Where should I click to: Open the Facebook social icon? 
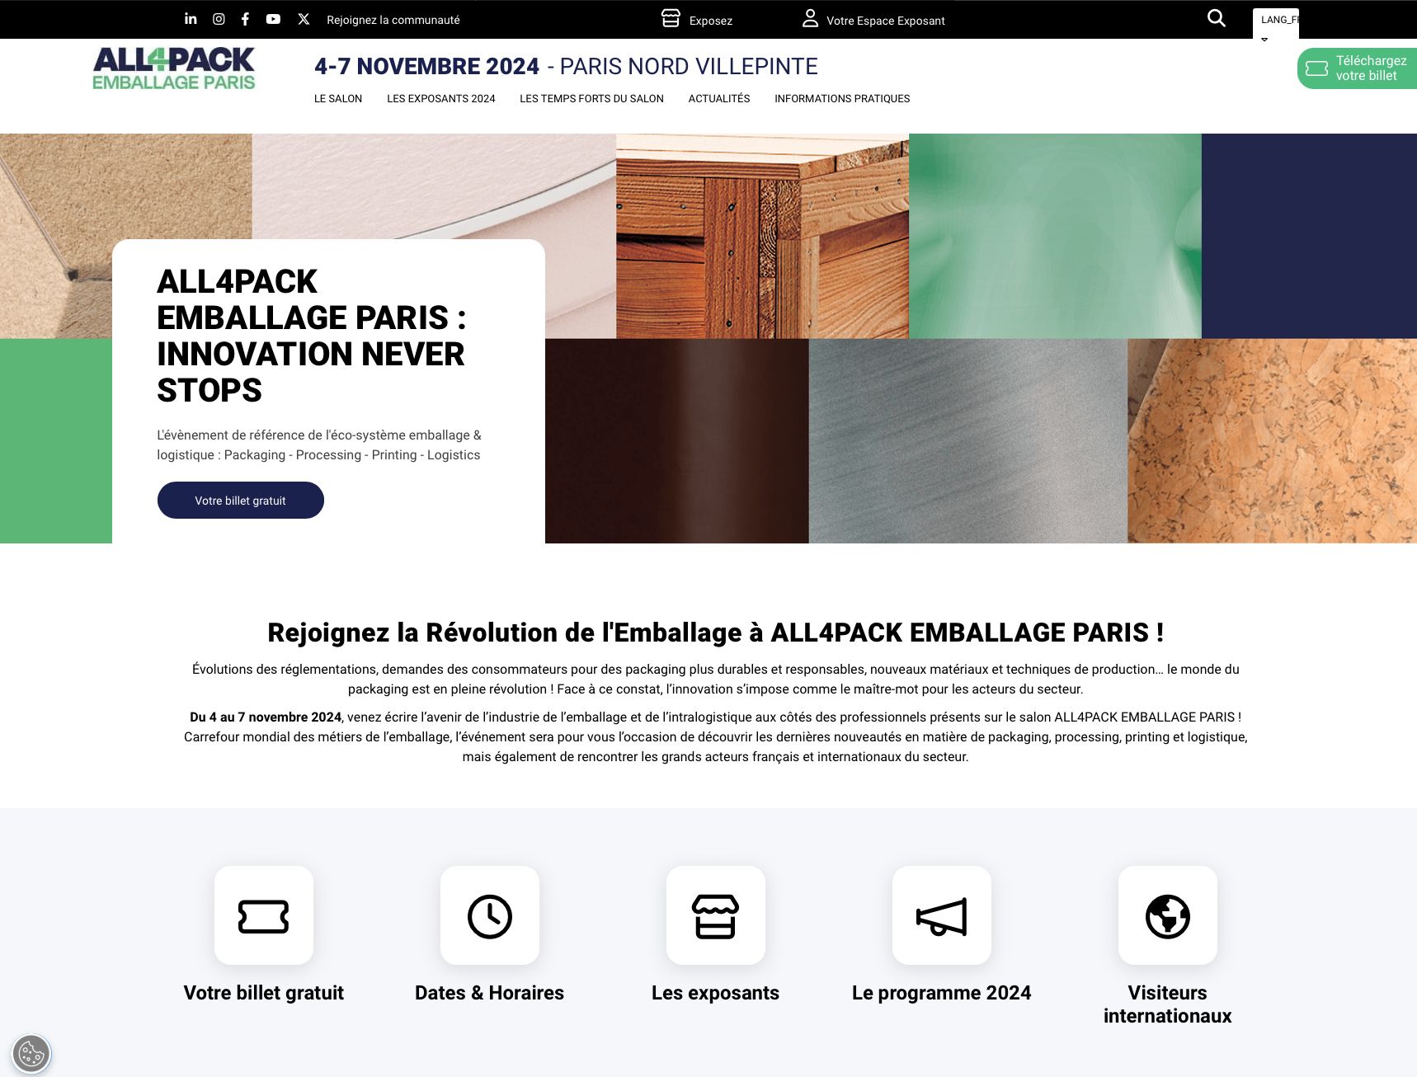point(245,19)
